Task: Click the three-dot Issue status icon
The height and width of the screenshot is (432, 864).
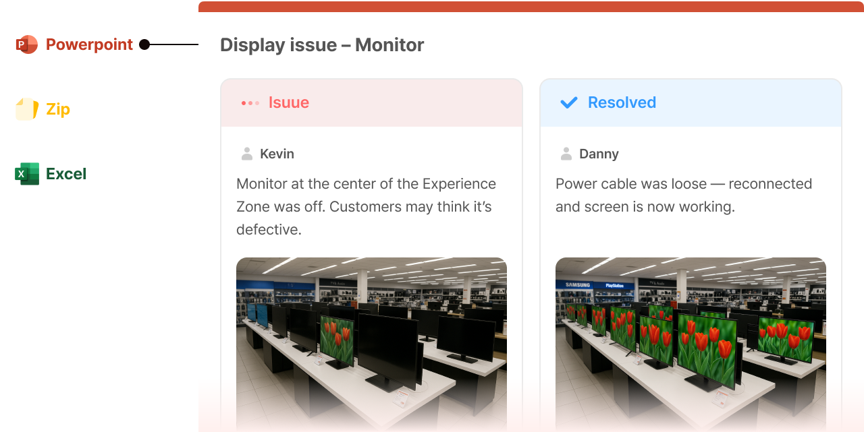Action: 250,103
